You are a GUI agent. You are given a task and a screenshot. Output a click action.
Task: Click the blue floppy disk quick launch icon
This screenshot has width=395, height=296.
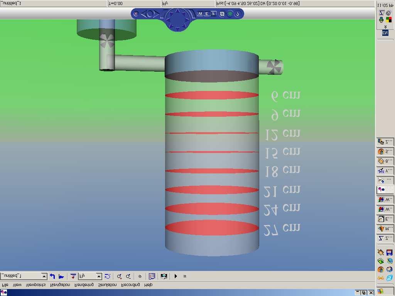pyautogui.click(x=390, y=252)
